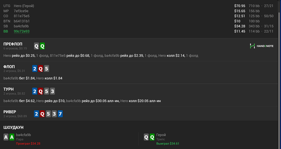Click the gray Q card in preflop
The width and height of the screenshot is (281, 149).
[37, 46]
